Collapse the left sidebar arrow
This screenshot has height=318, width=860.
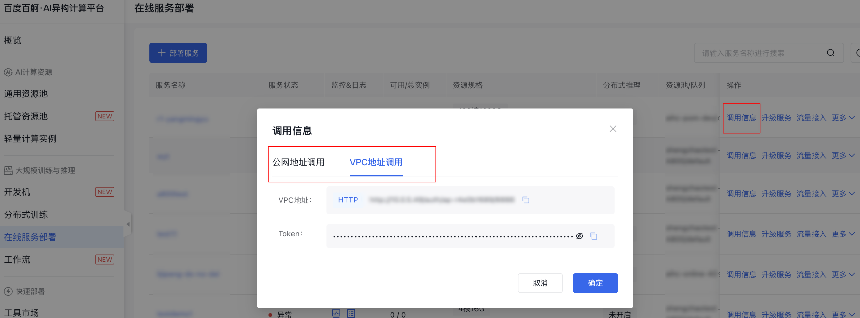128,224
